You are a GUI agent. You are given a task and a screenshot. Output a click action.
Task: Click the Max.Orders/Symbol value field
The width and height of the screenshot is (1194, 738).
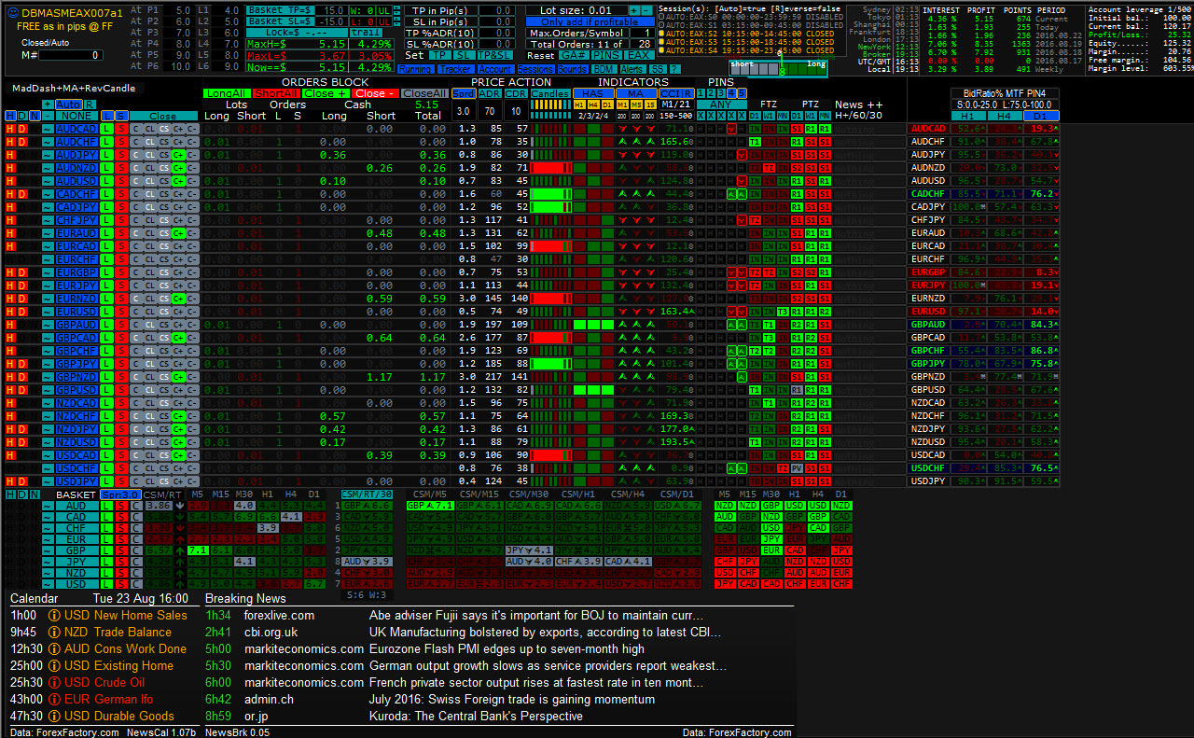[x=641, y=33]
